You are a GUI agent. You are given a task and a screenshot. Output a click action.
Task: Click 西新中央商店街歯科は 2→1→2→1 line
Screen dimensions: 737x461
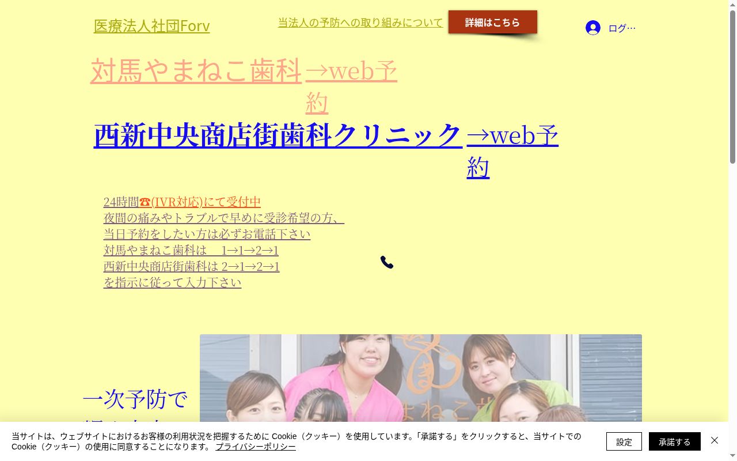(192, 266)
